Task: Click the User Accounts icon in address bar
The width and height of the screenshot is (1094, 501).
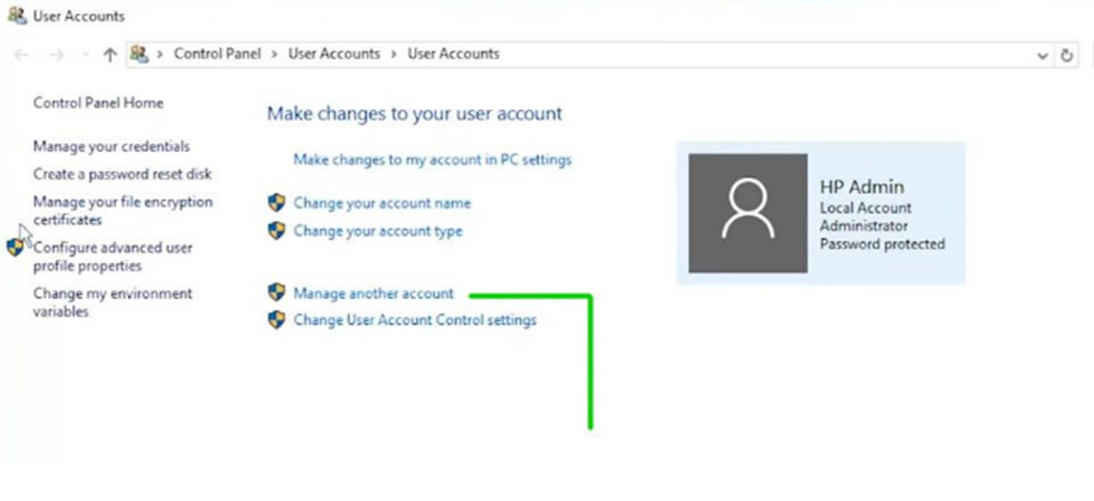Action: pos(139,54)
